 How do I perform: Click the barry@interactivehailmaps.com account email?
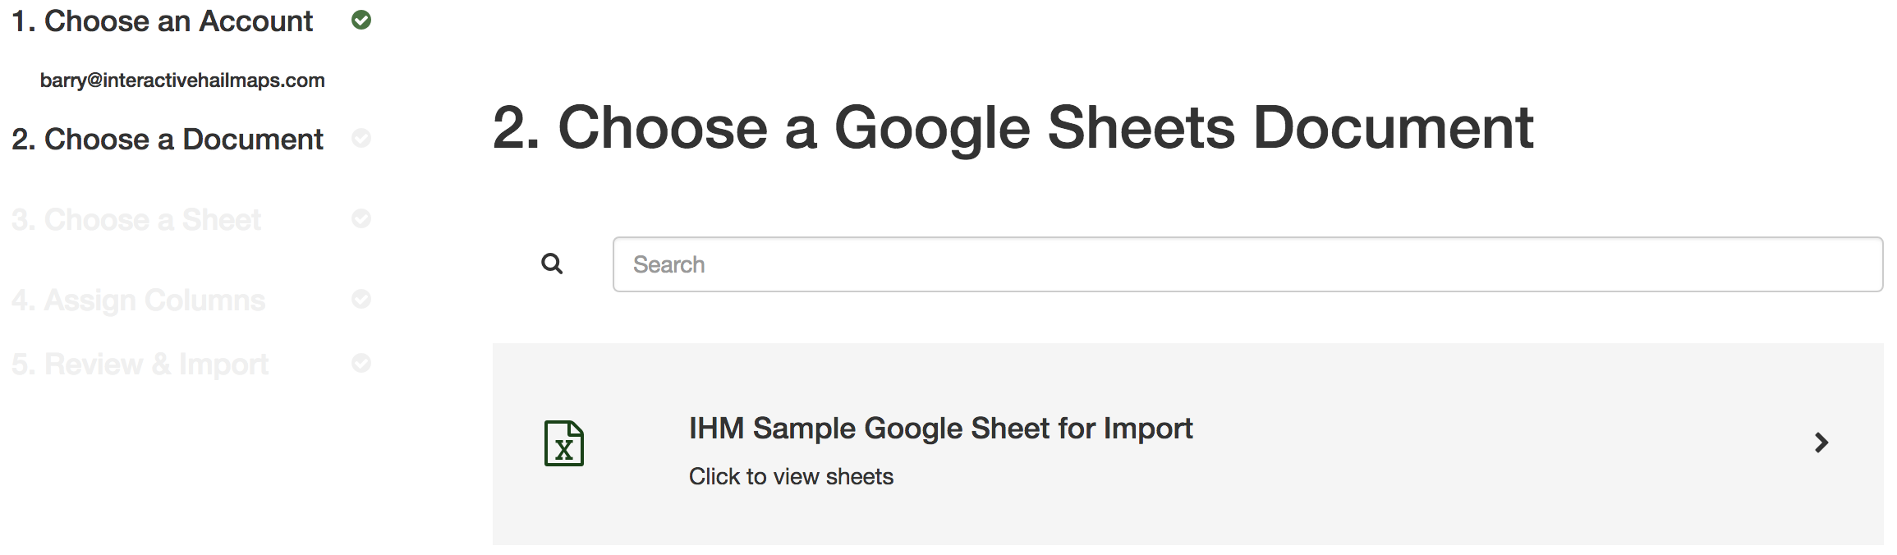pyautogui.click(x=182, y=80)
